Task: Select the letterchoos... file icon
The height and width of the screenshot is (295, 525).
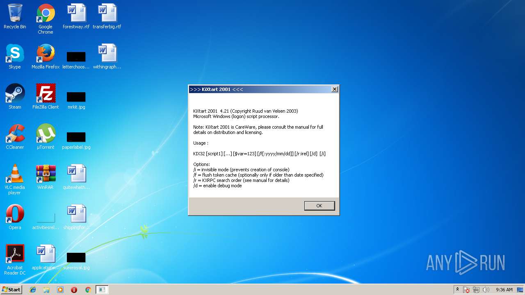Action: point(76,60)
